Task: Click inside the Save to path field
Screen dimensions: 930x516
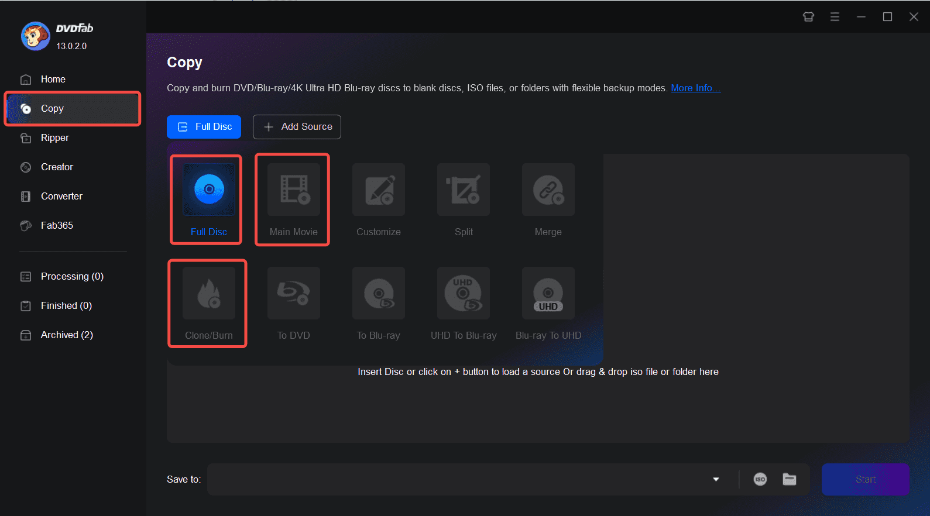Action: click(x=457, y=479)
